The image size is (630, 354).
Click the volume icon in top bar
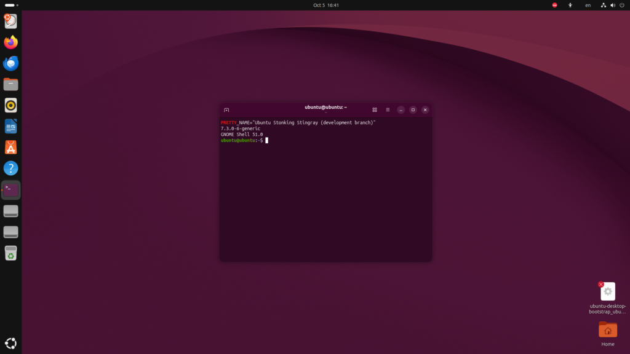[613, 5]
